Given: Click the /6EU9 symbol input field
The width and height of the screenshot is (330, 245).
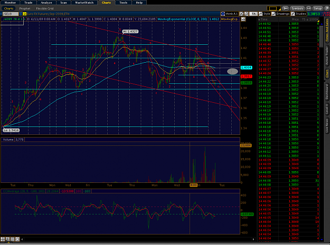Looking at the screenshot, I should point(10,14).
